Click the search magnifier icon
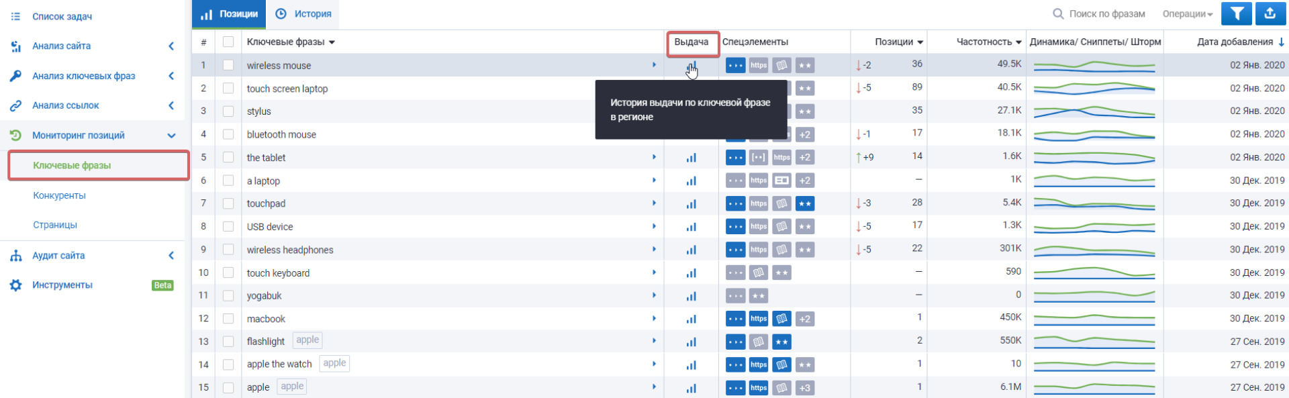This screenshot has height=398, width=1289. tap(1058, 14)
